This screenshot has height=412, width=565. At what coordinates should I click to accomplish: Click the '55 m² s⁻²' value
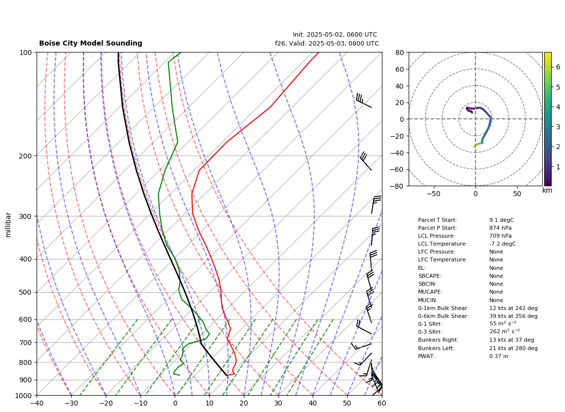(x=503, y=324)
